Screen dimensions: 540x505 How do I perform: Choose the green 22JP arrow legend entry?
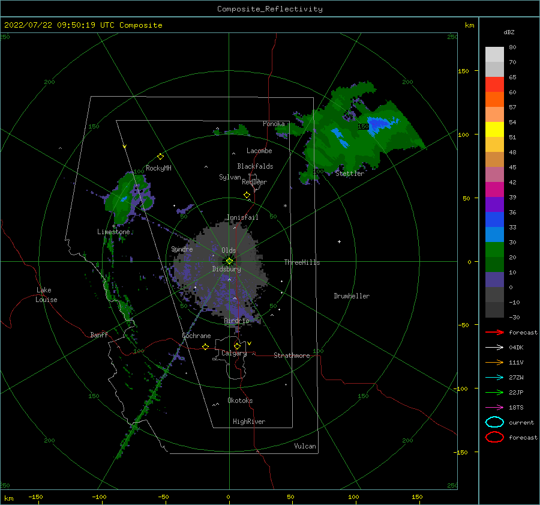pyautogui.click(x=494, y=392)
